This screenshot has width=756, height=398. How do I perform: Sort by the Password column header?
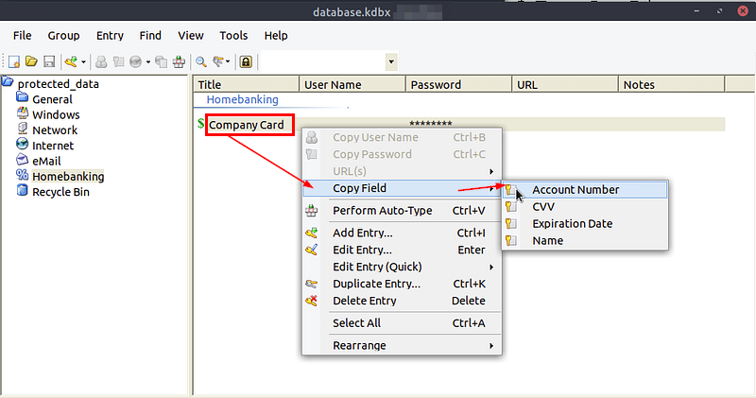coord(458,84)
